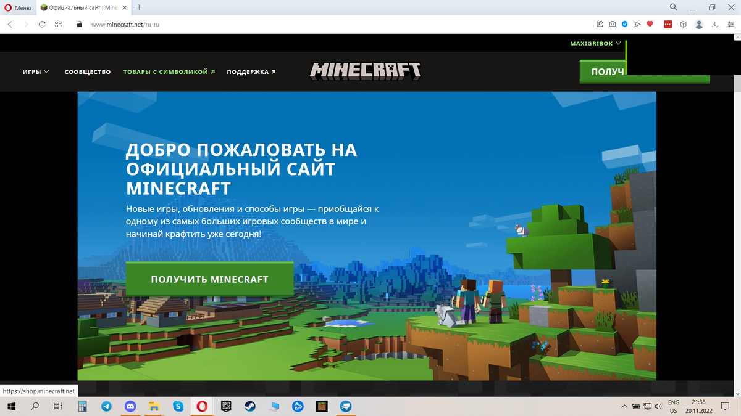Add page to bookmarks with heart icon

[650, 25]
